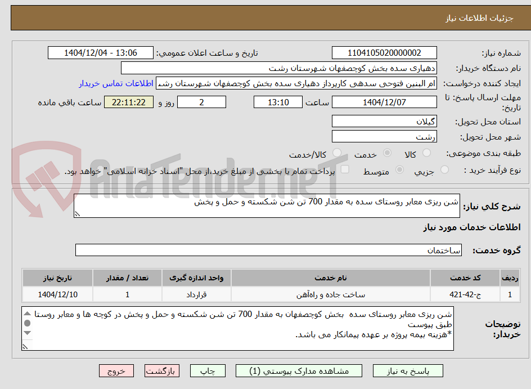531x389 pixels.
Task: Click the ایجاد کننده درخواست field
Action: click(x=296, y=83)
